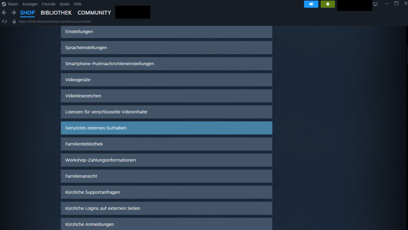The height and width of the screenshot is (230, 408).
Task: Open announcements via the megaphone icon
Action: (x=311, y=4)
